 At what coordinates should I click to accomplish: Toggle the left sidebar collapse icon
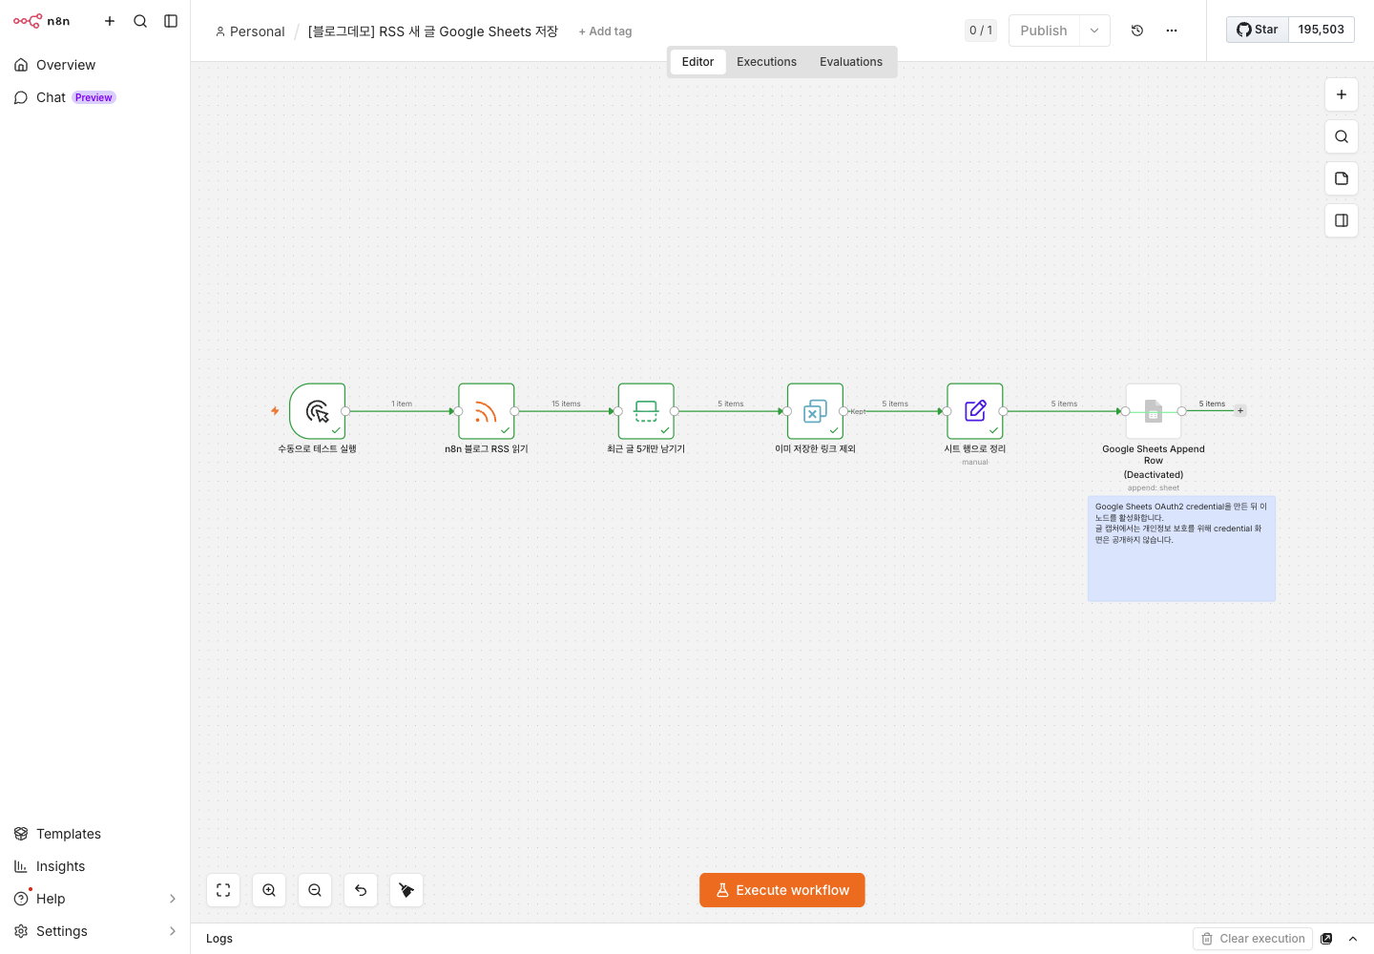click(x=171, y=21)
